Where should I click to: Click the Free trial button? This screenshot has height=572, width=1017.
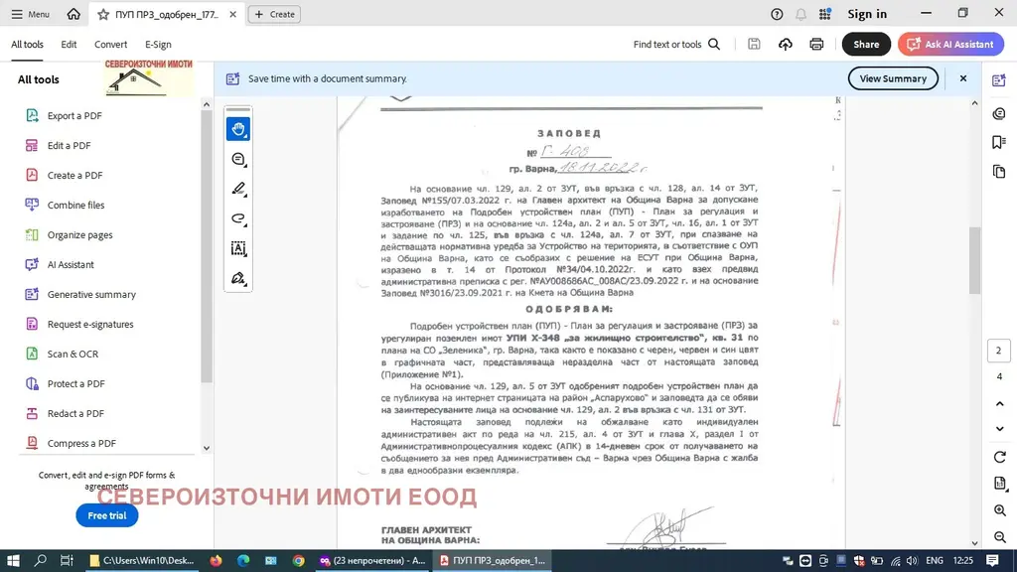tap(107, 515)
